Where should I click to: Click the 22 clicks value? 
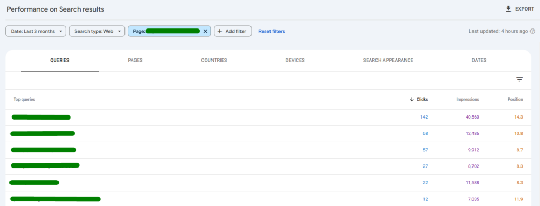point(426,183)
